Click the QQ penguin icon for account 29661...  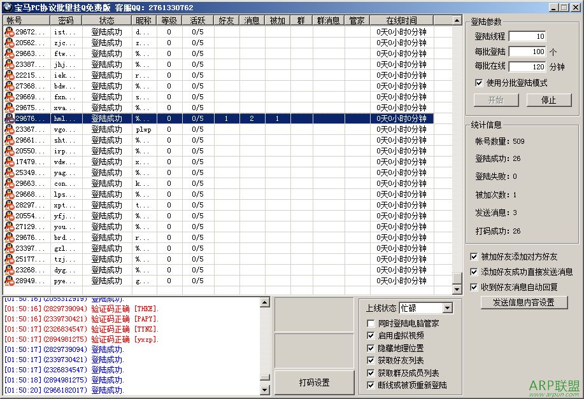9,140
